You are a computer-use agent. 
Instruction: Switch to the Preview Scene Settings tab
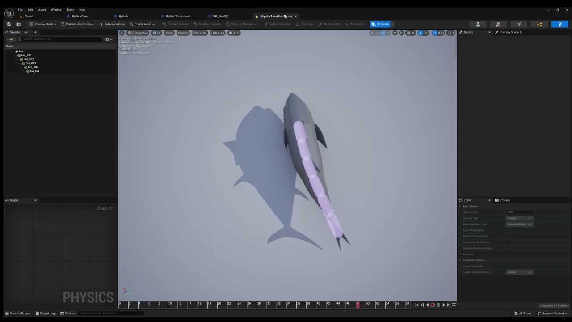point(509,32)
